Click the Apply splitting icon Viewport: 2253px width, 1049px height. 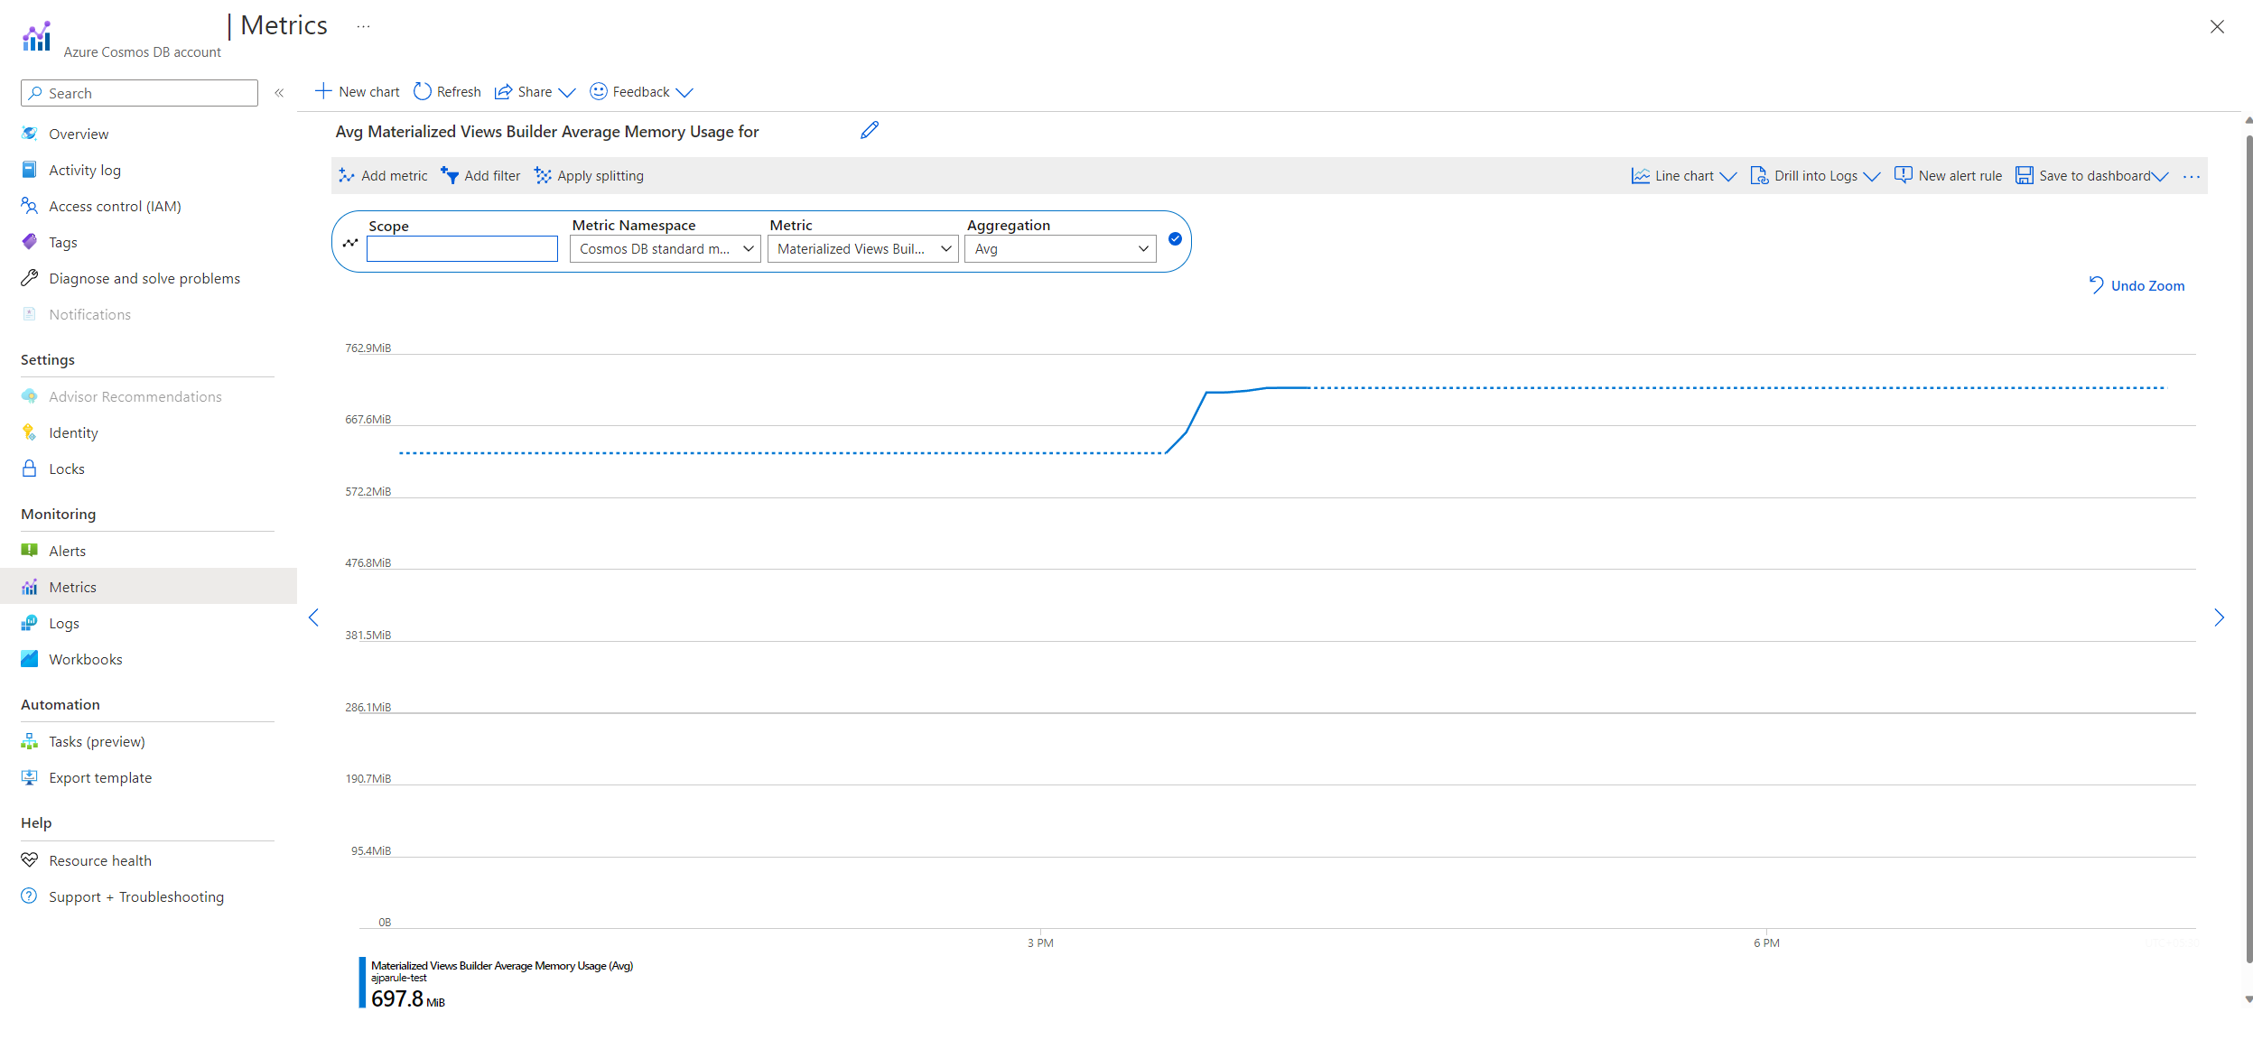tap(543, 176)
